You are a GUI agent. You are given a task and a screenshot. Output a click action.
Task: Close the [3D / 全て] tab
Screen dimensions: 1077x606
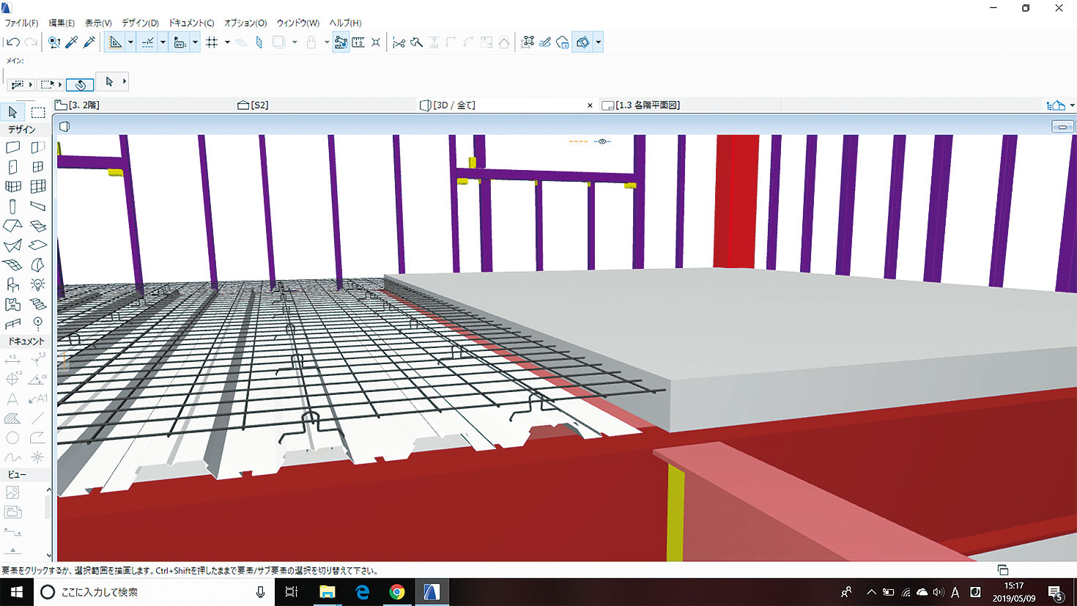[590, 106]
